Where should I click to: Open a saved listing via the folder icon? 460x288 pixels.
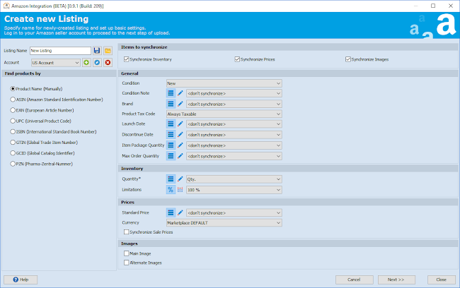108,51
